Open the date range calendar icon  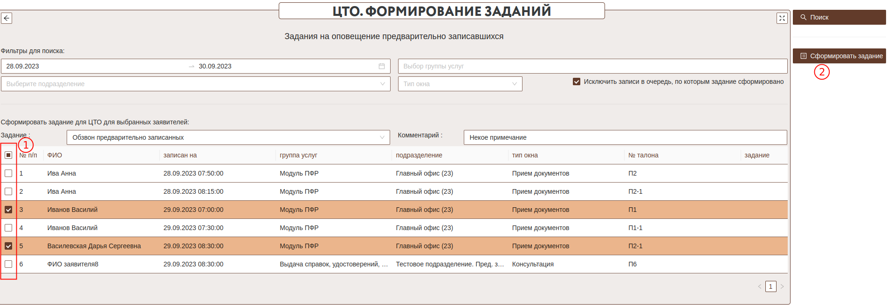[381, 66]
